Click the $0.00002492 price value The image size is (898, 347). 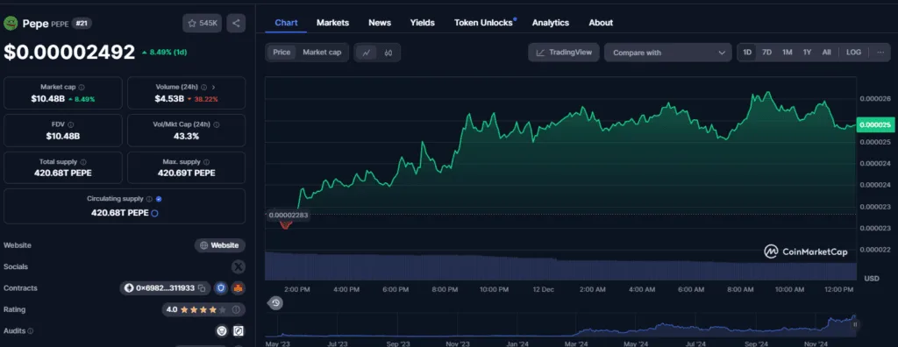[69, 52]
